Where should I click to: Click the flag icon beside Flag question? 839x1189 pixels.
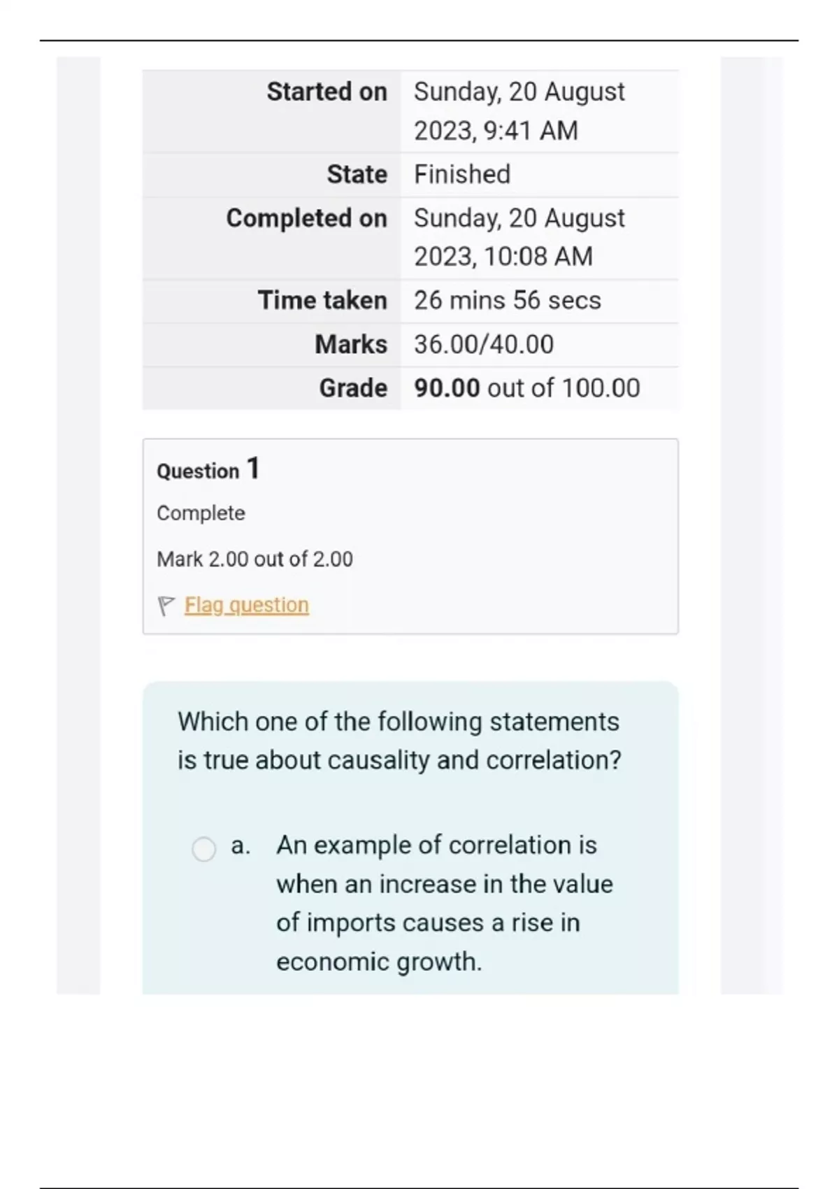[166, 606]
